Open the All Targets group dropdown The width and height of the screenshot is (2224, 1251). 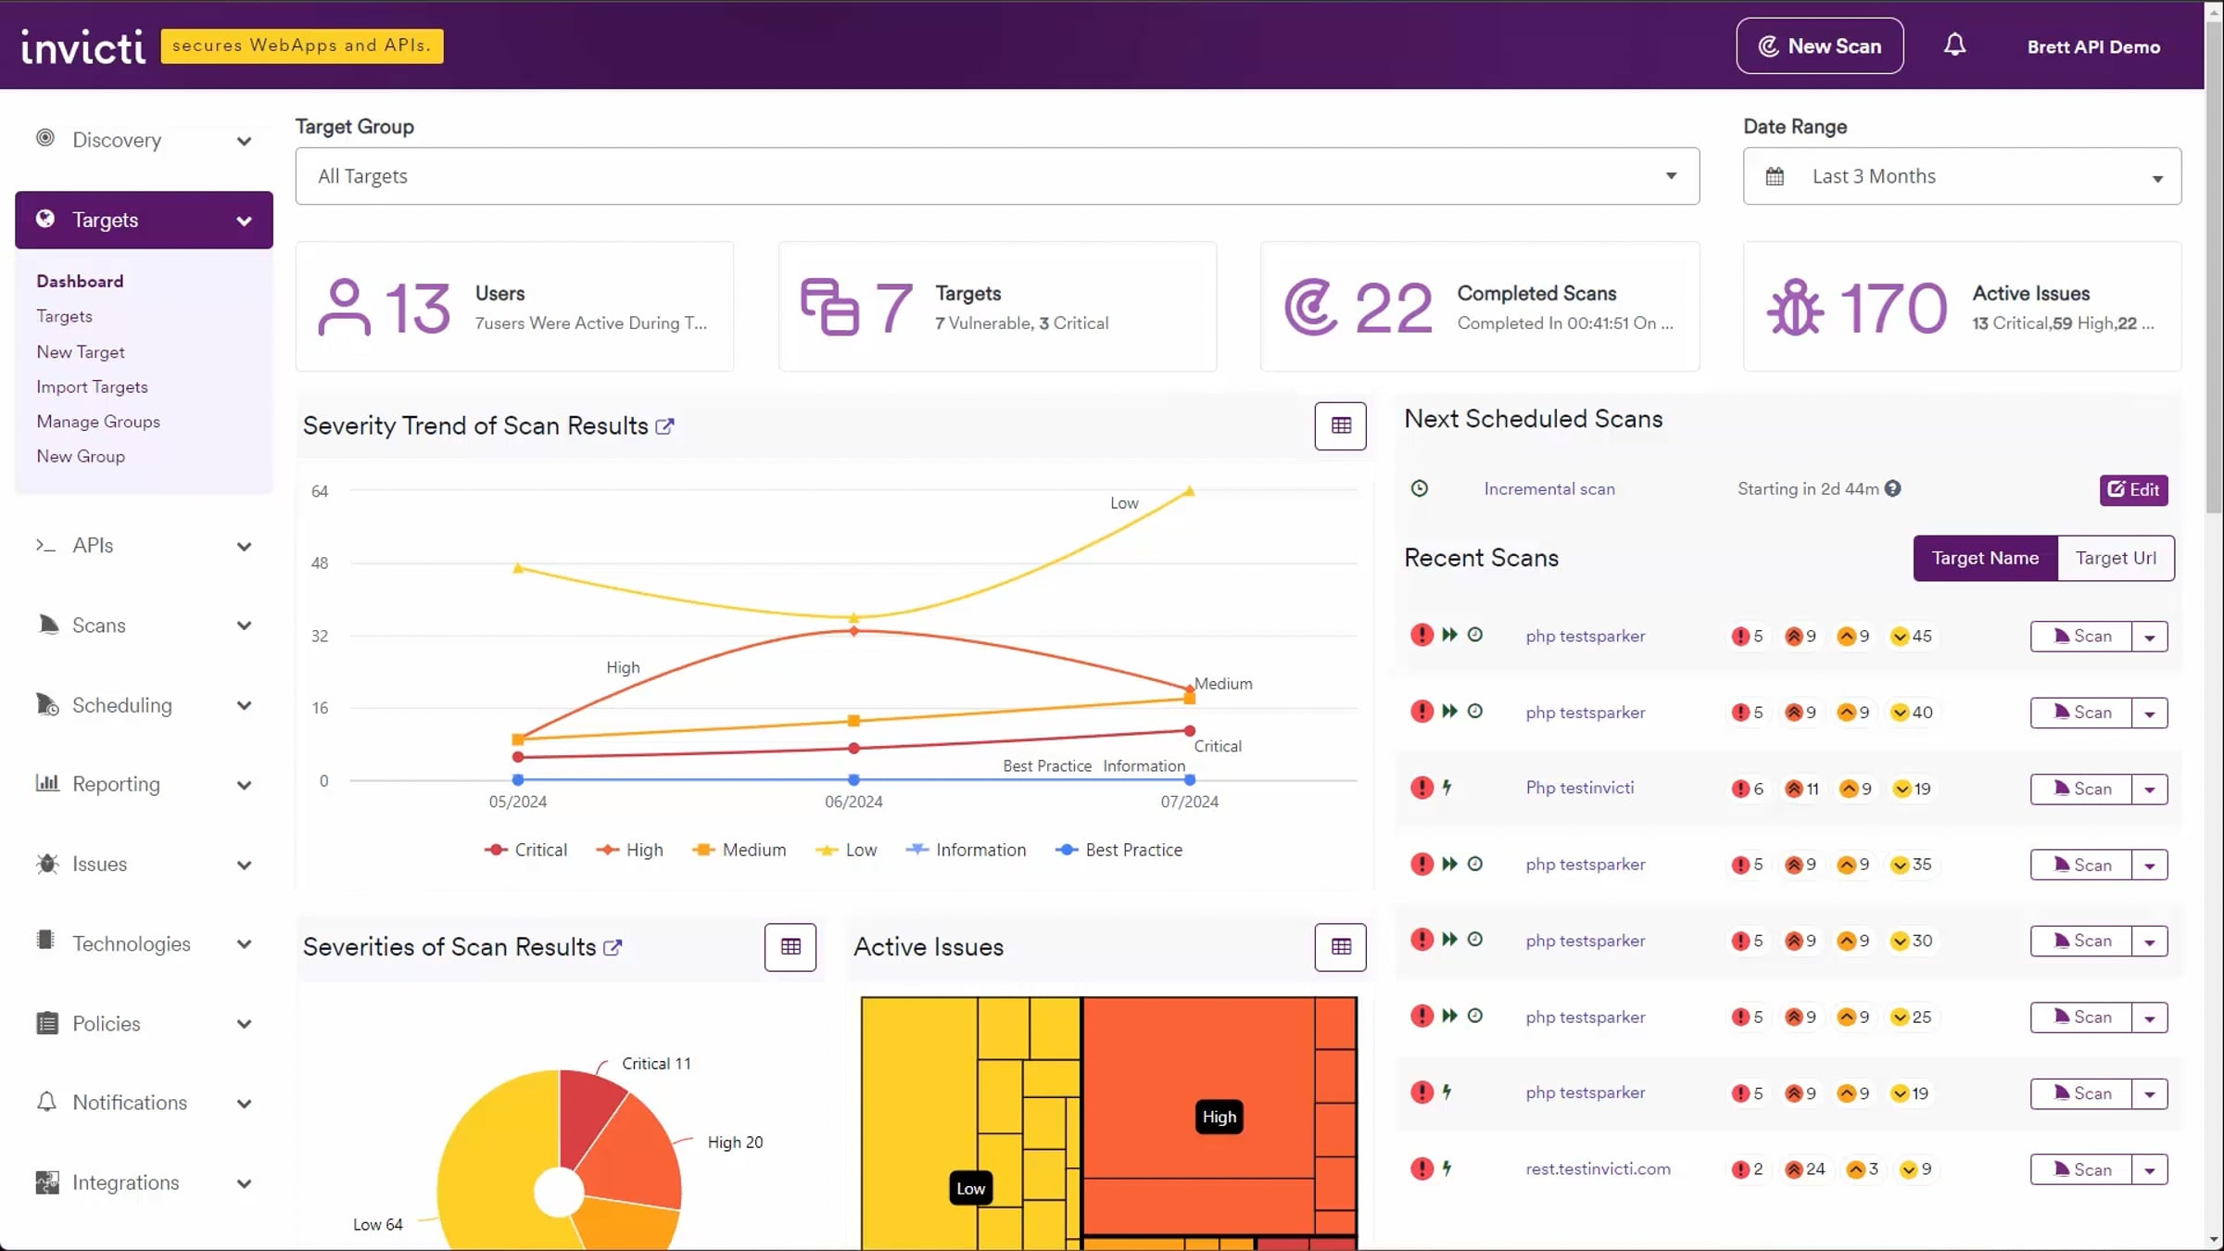(x=996, y=176)
